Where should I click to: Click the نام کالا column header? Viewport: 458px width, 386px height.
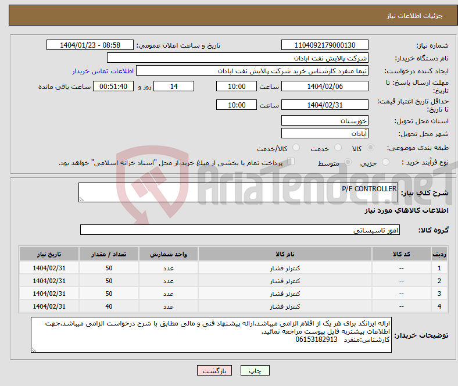[285, 255]
